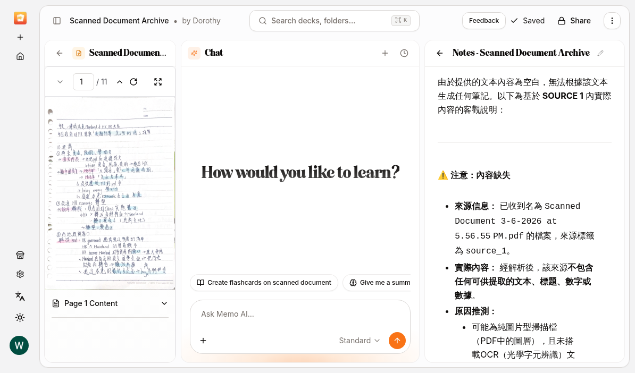
Task: Open the settings gear icon
Action: [x=20, y=274]
